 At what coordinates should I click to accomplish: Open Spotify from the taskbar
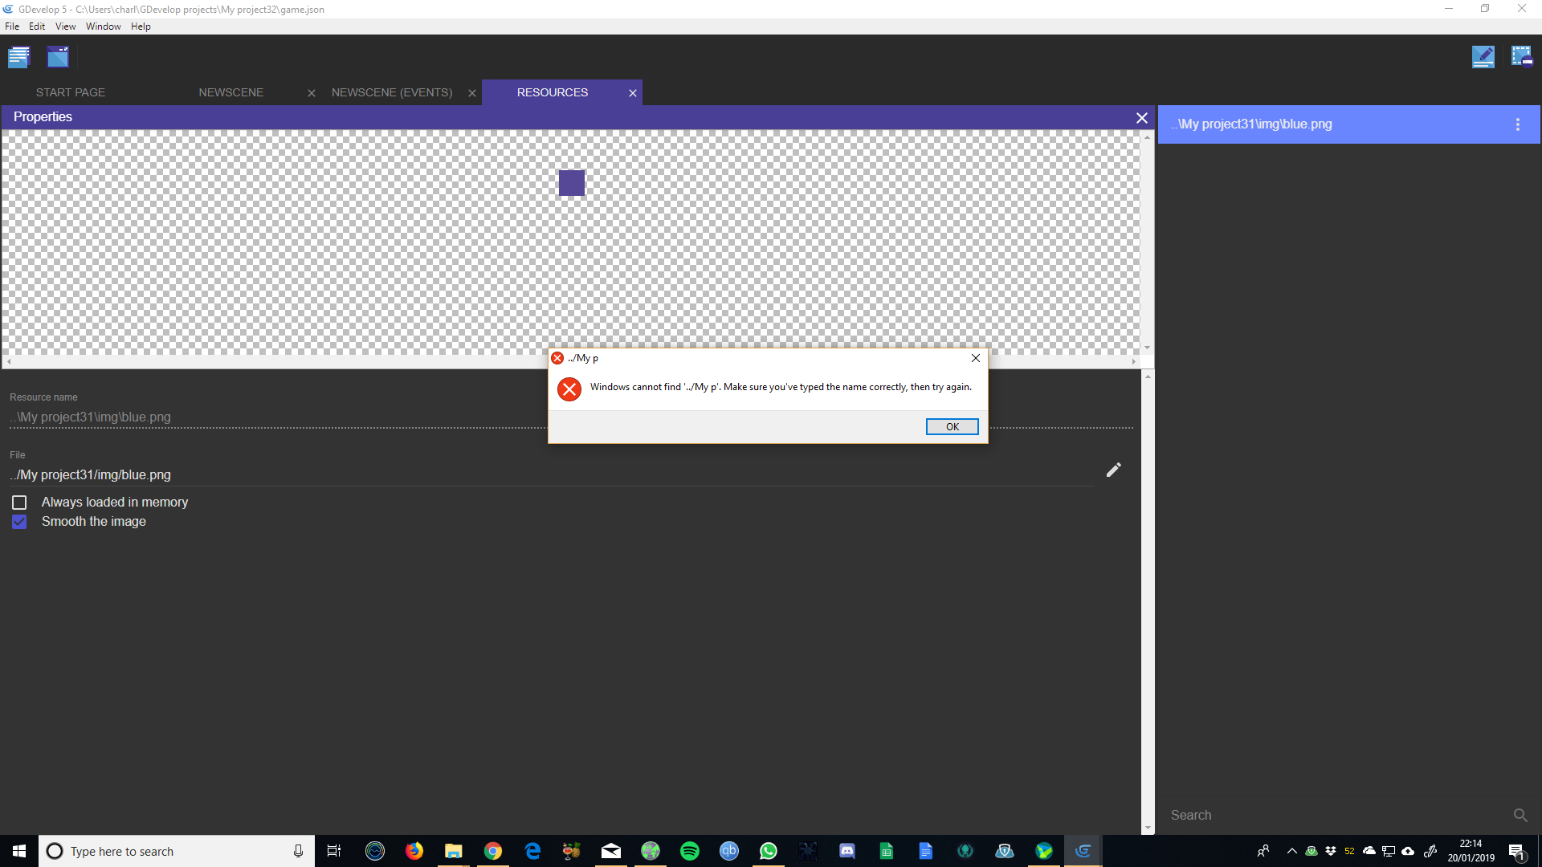(690, 851)
